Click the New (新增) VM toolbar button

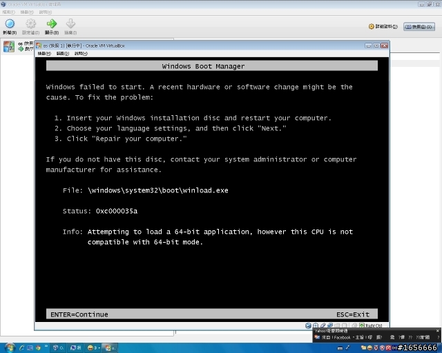click(10, 27)
